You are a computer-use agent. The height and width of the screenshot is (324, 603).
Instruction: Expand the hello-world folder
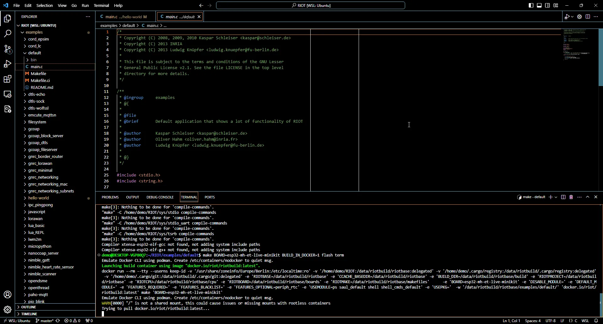[x=39, y=198]
